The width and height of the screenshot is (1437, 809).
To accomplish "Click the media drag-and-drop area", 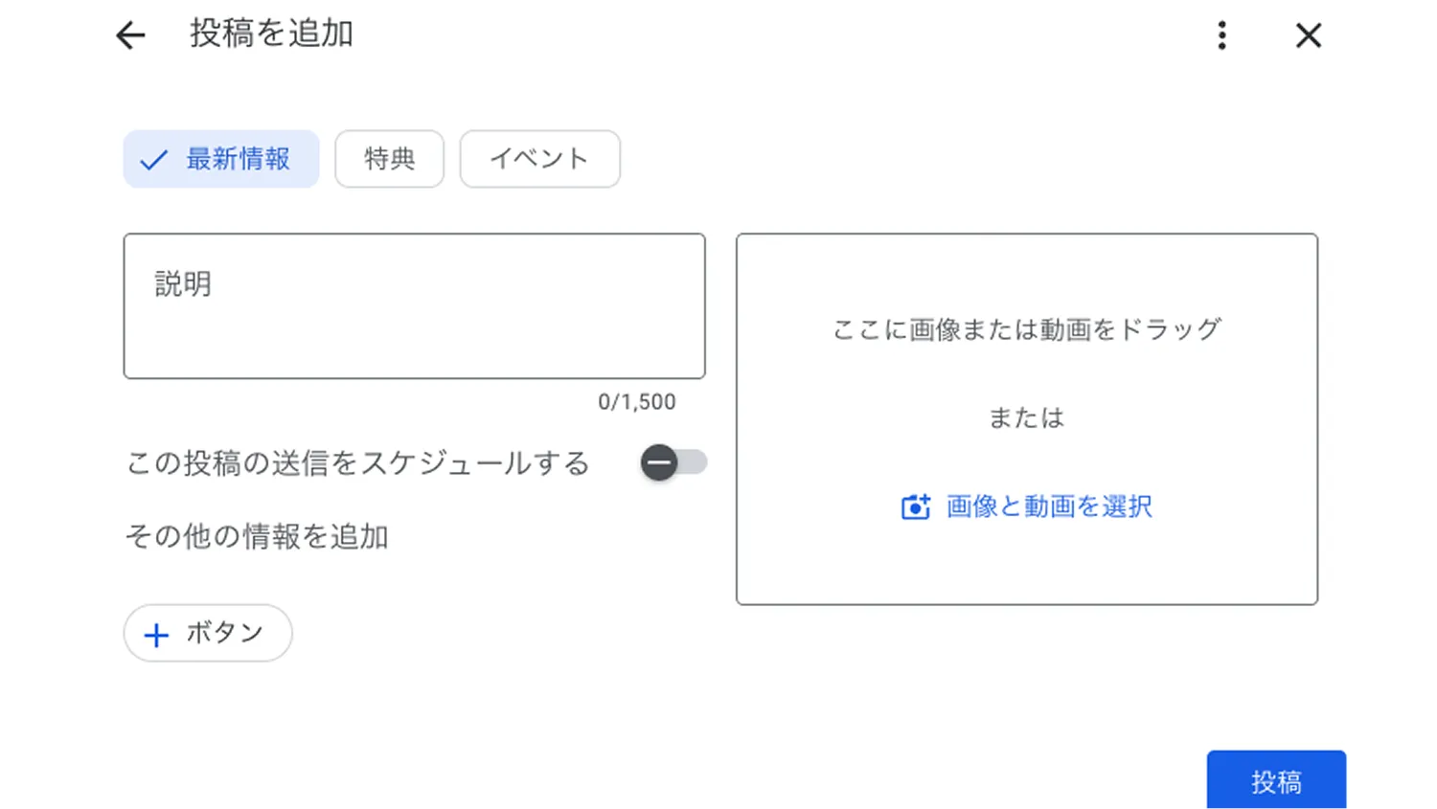I will [1026, 418].
